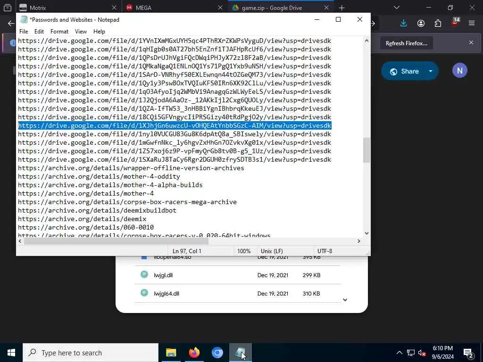Click the Ln 97, Col 1 status entry
The image size is (483, 362).
[x=187, y=251]
